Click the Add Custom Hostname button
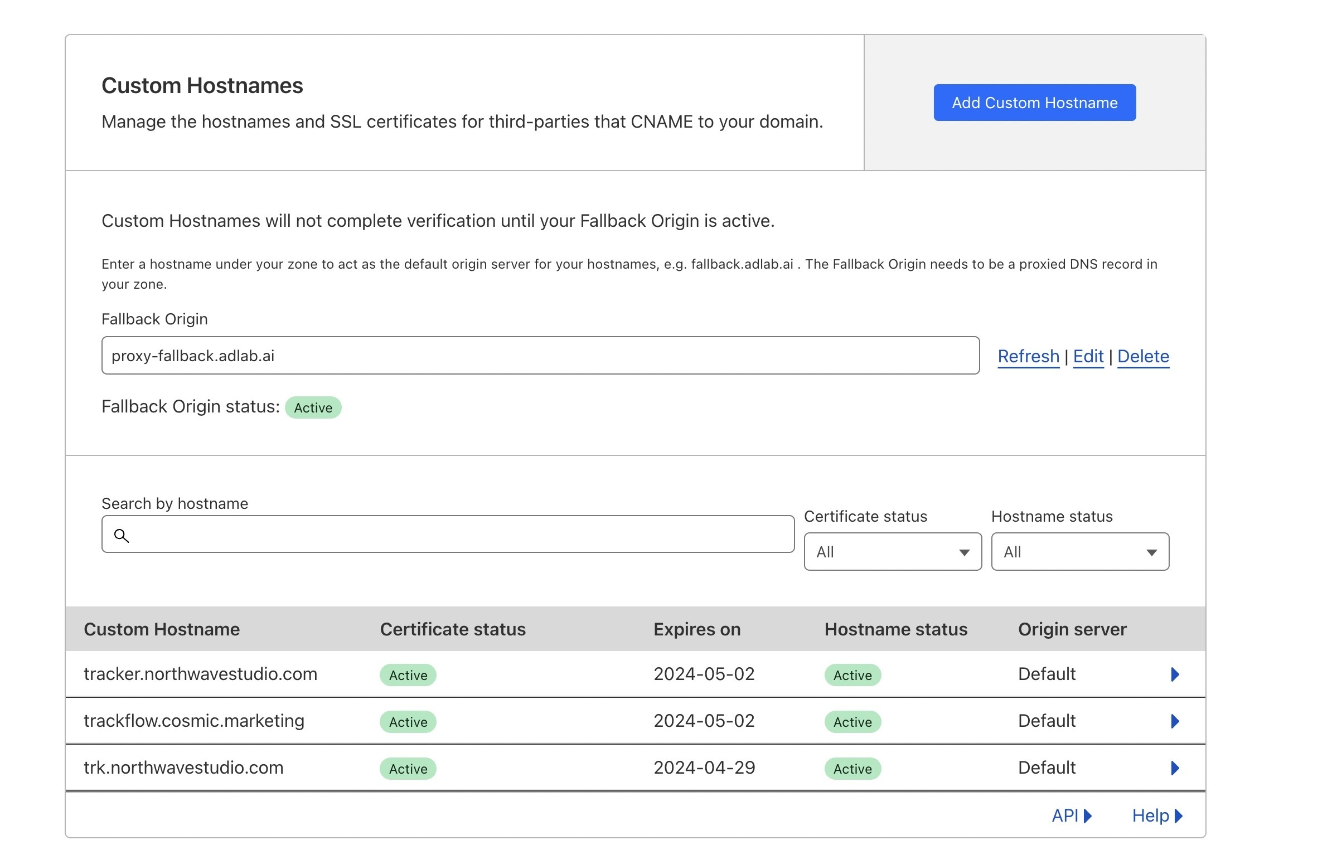Image resolution: width=1337 pixels, height=845 pixels. [x=1034, y=103]
